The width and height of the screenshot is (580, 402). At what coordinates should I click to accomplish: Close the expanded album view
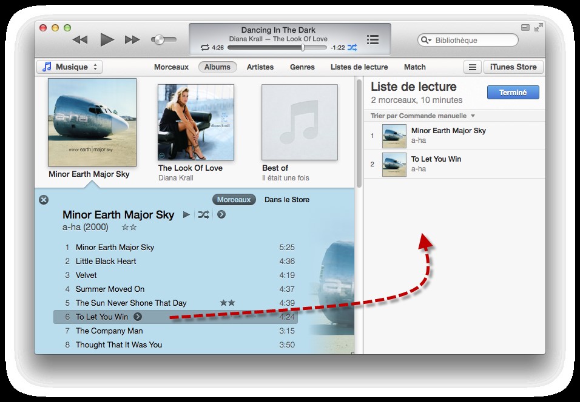pos(44,200)
